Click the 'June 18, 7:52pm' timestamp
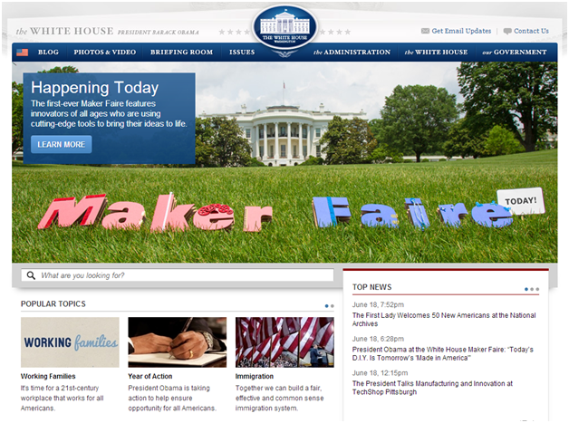This screenshot has height=423, width=569. [x=378, y=304]
